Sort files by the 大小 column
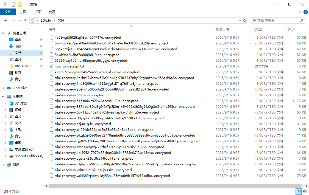 (291, 29)
